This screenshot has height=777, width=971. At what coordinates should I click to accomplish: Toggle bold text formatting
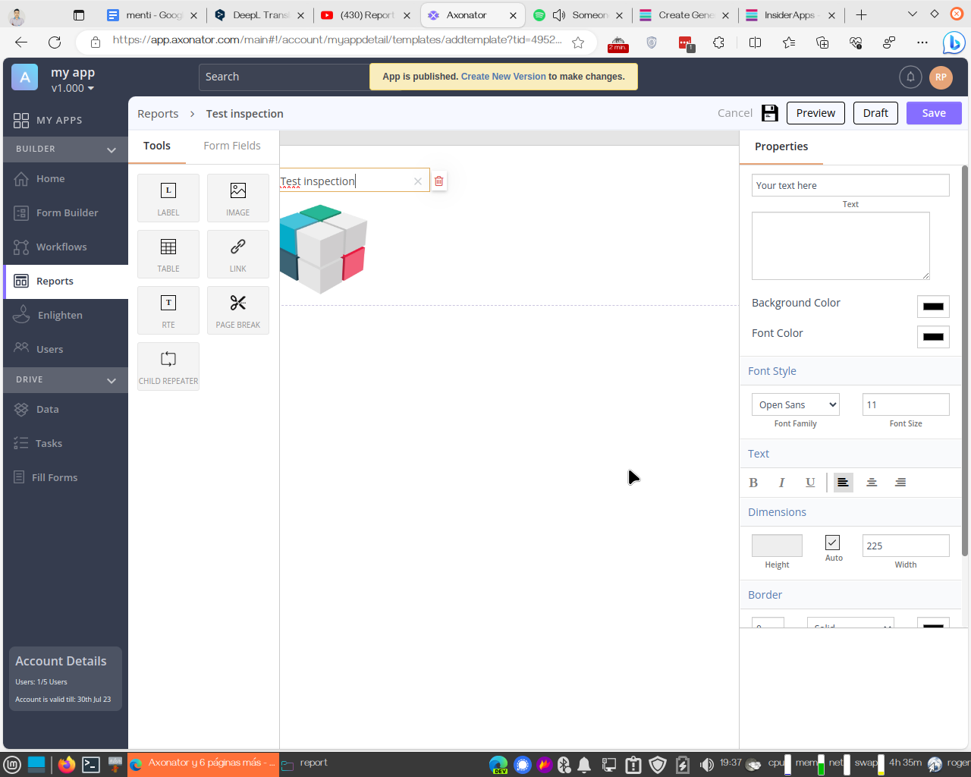click(753, 483)
